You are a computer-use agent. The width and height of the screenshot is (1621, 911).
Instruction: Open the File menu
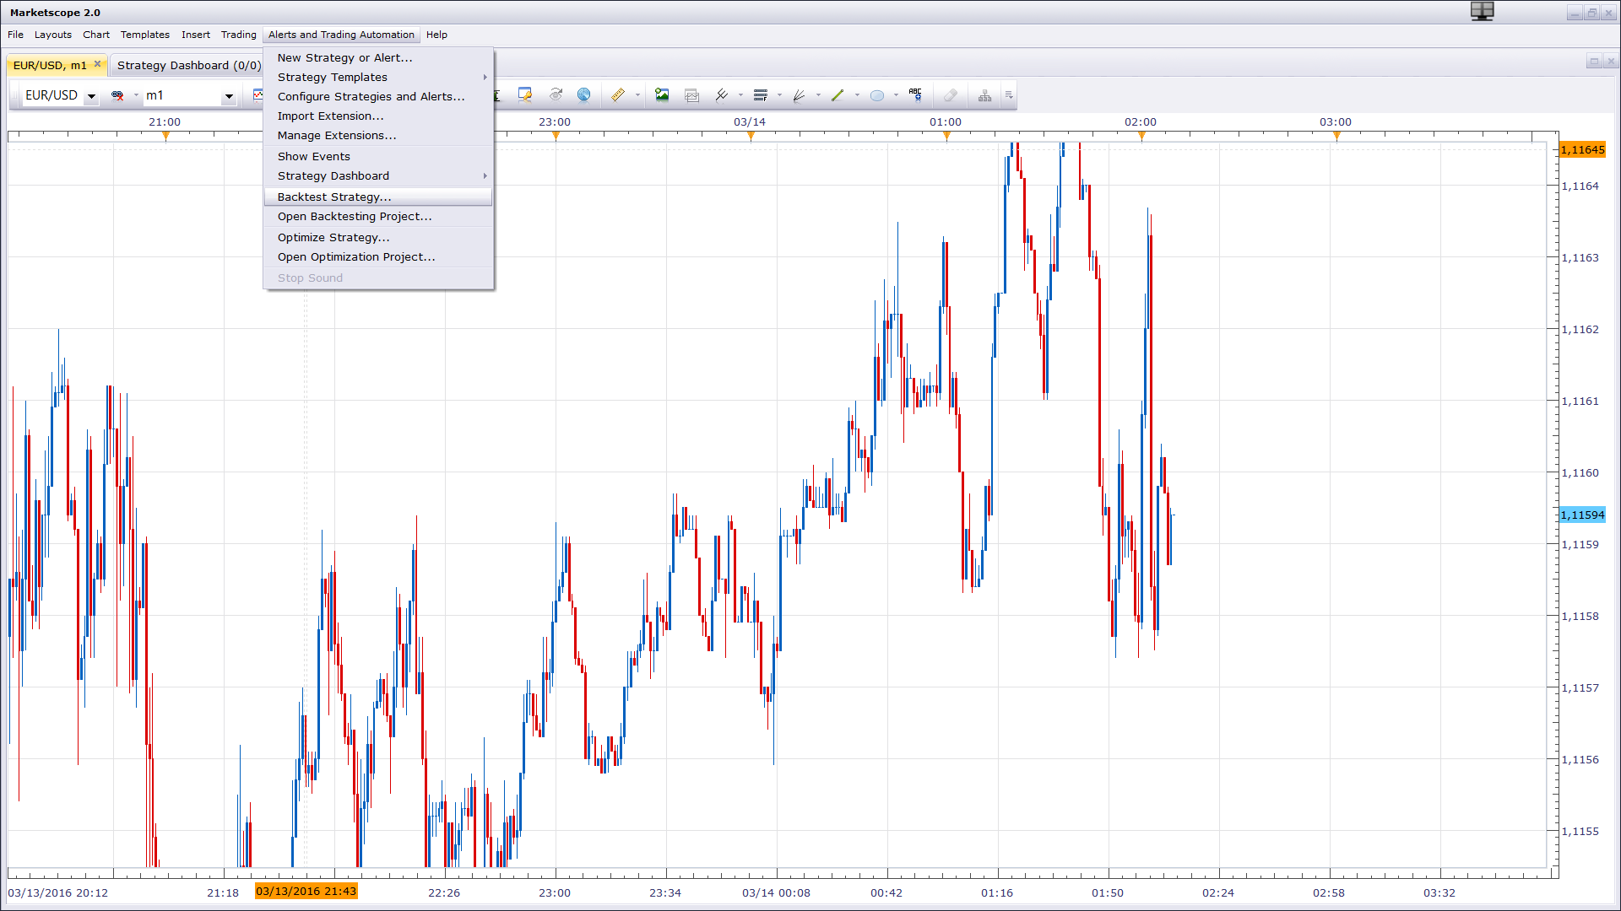16,35
